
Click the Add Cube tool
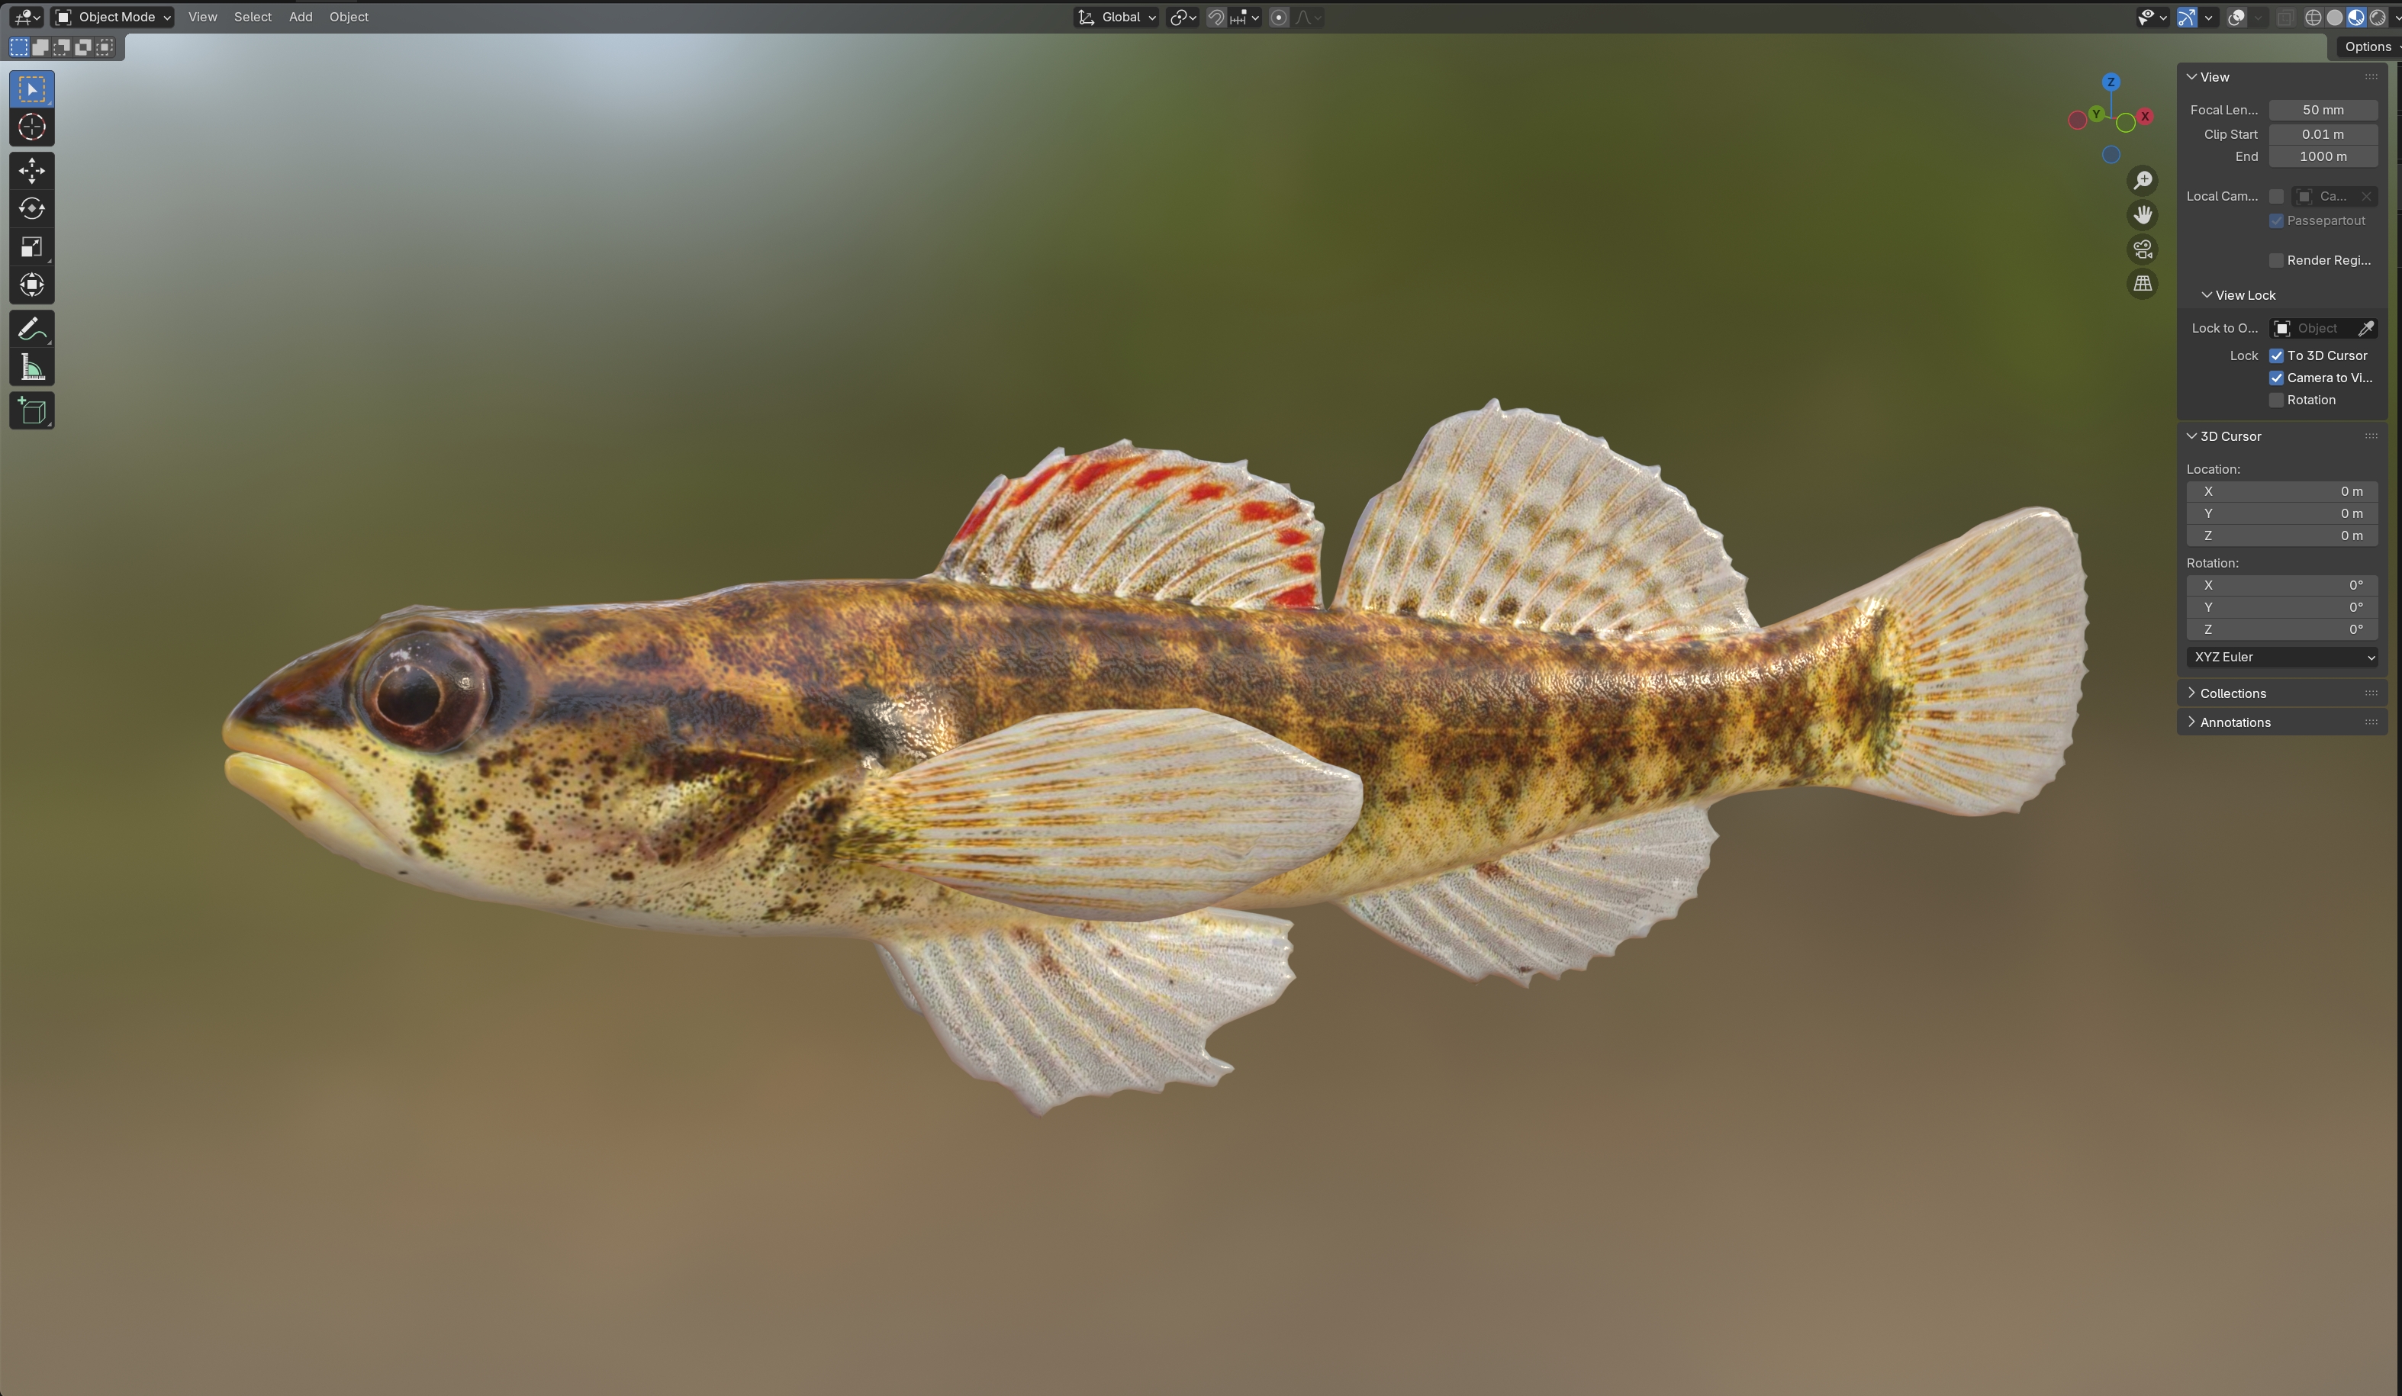(31, 412)
